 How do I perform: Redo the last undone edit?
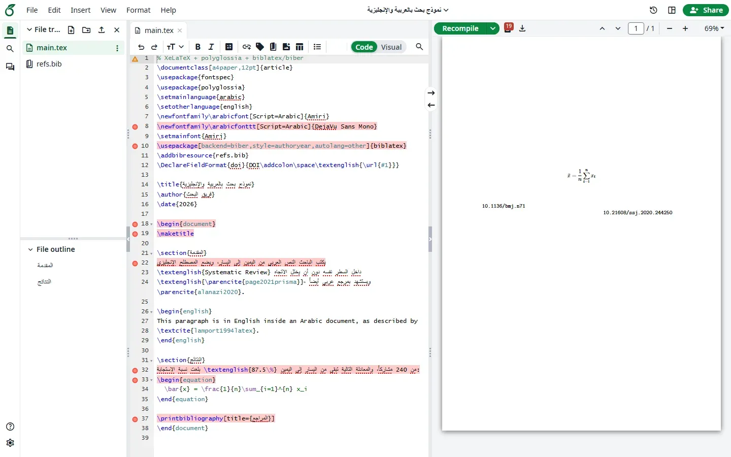[154, 47]
